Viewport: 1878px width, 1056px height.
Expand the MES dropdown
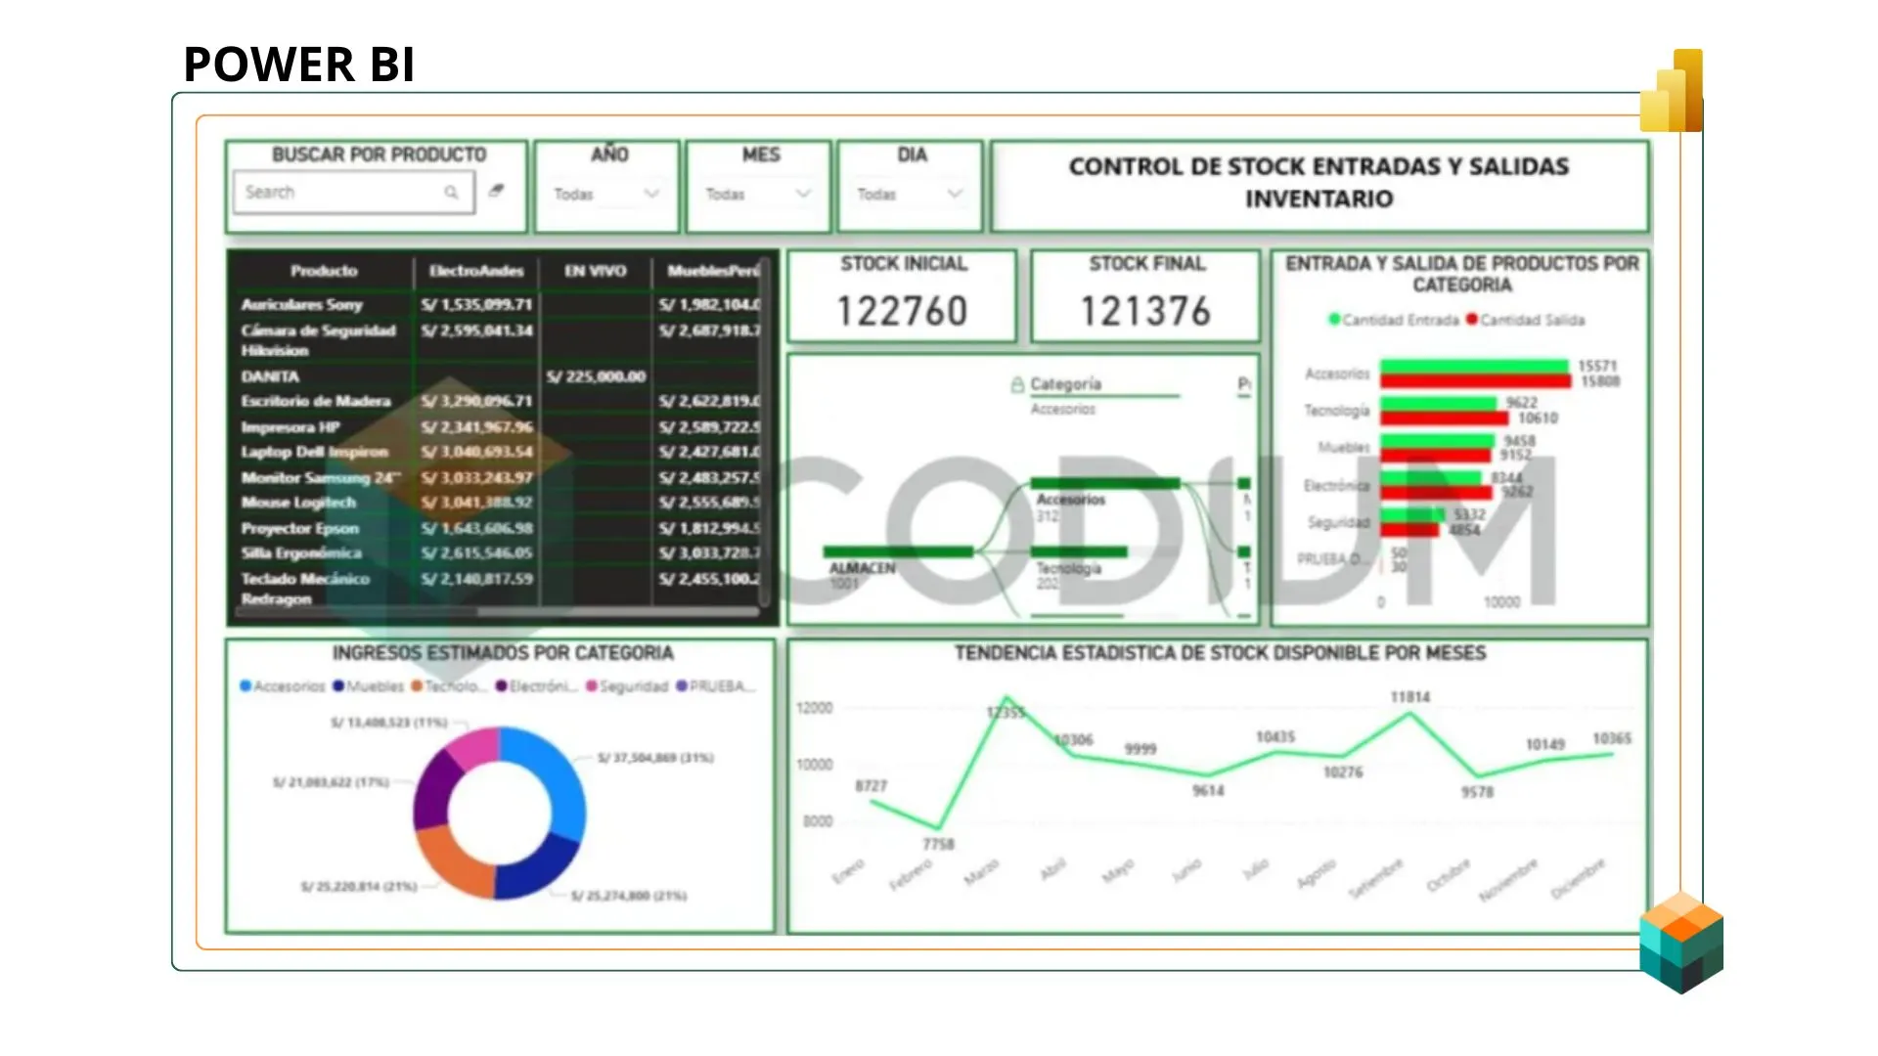pos(802,194)
